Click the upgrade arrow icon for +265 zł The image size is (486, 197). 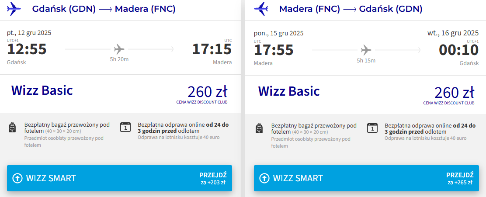point(264,178)
